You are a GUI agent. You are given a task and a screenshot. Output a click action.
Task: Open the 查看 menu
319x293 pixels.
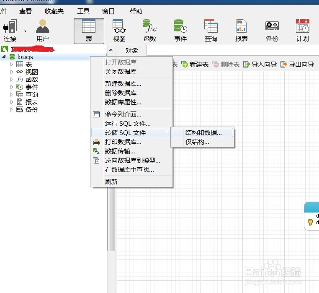tap(26, 11)
